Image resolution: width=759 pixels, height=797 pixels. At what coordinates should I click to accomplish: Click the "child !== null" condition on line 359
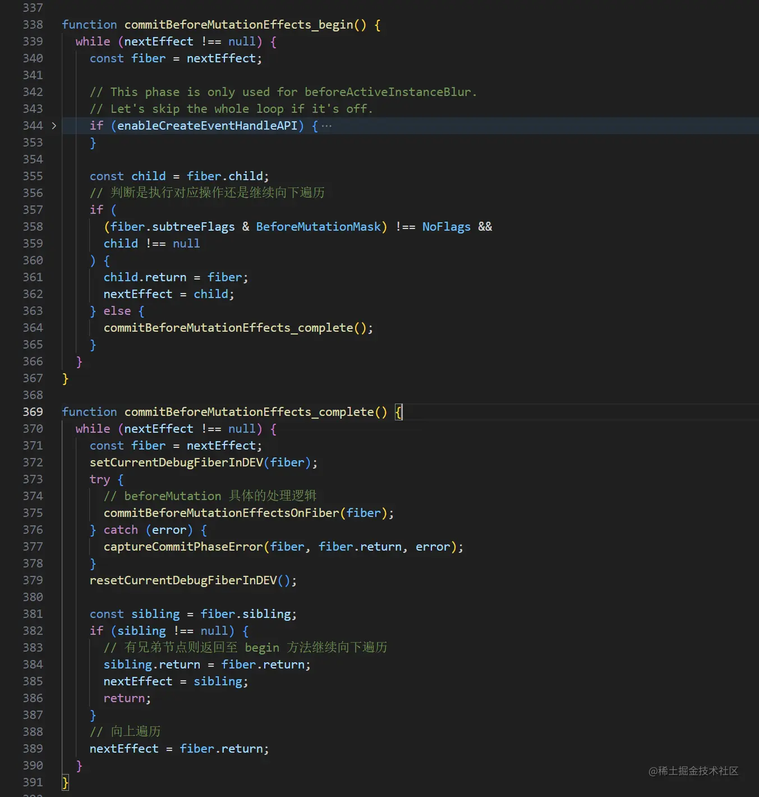[152, 244]
